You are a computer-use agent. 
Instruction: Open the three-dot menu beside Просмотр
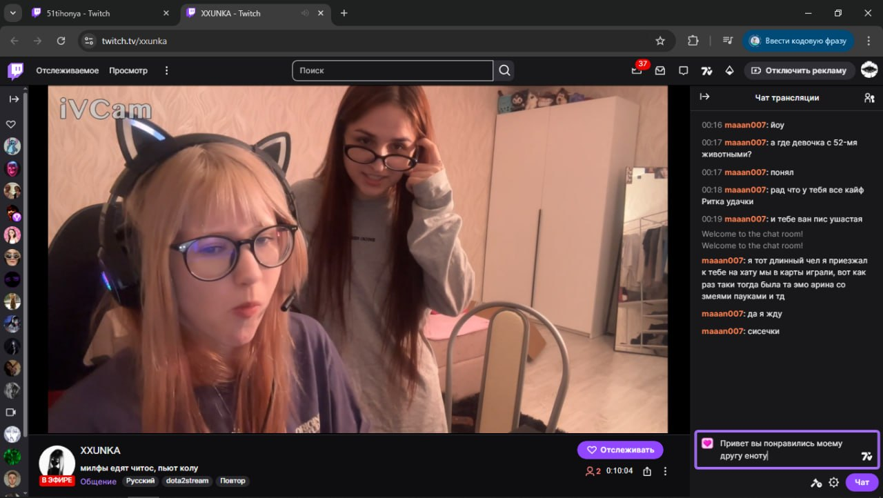coord(166,70)
